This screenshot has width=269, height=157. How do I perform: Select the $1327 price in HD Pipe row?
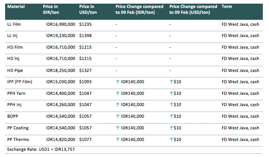pyautogui.click(x=85, y=70)
